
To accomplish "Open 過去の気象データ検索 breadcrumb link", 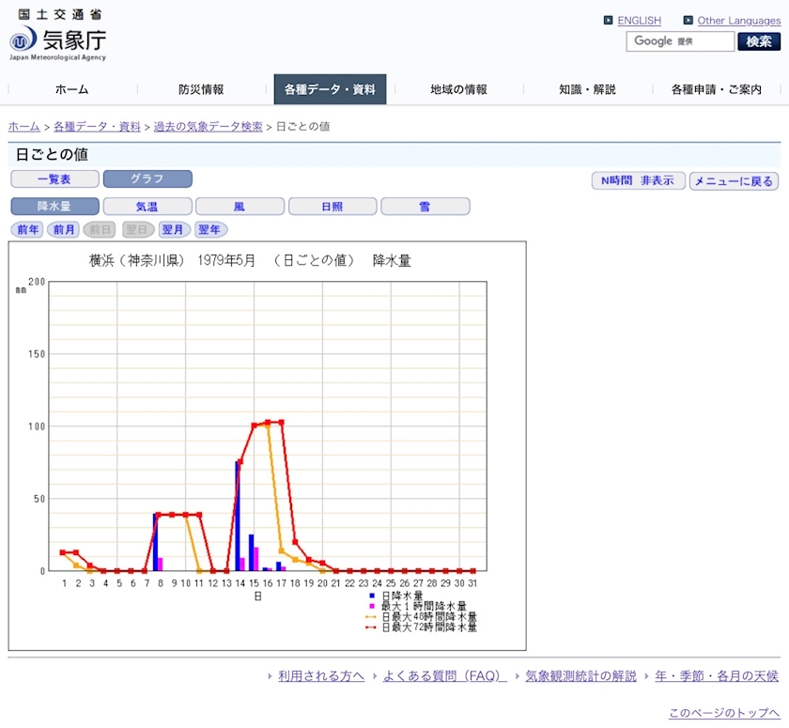I will pyautogui.click(x=208, y=127).
